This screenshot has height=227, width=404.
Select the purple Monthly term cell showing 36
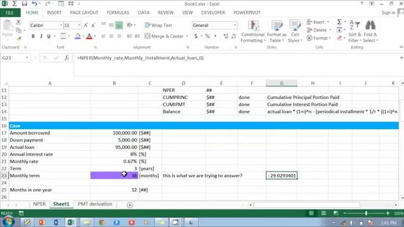(114, 175)
